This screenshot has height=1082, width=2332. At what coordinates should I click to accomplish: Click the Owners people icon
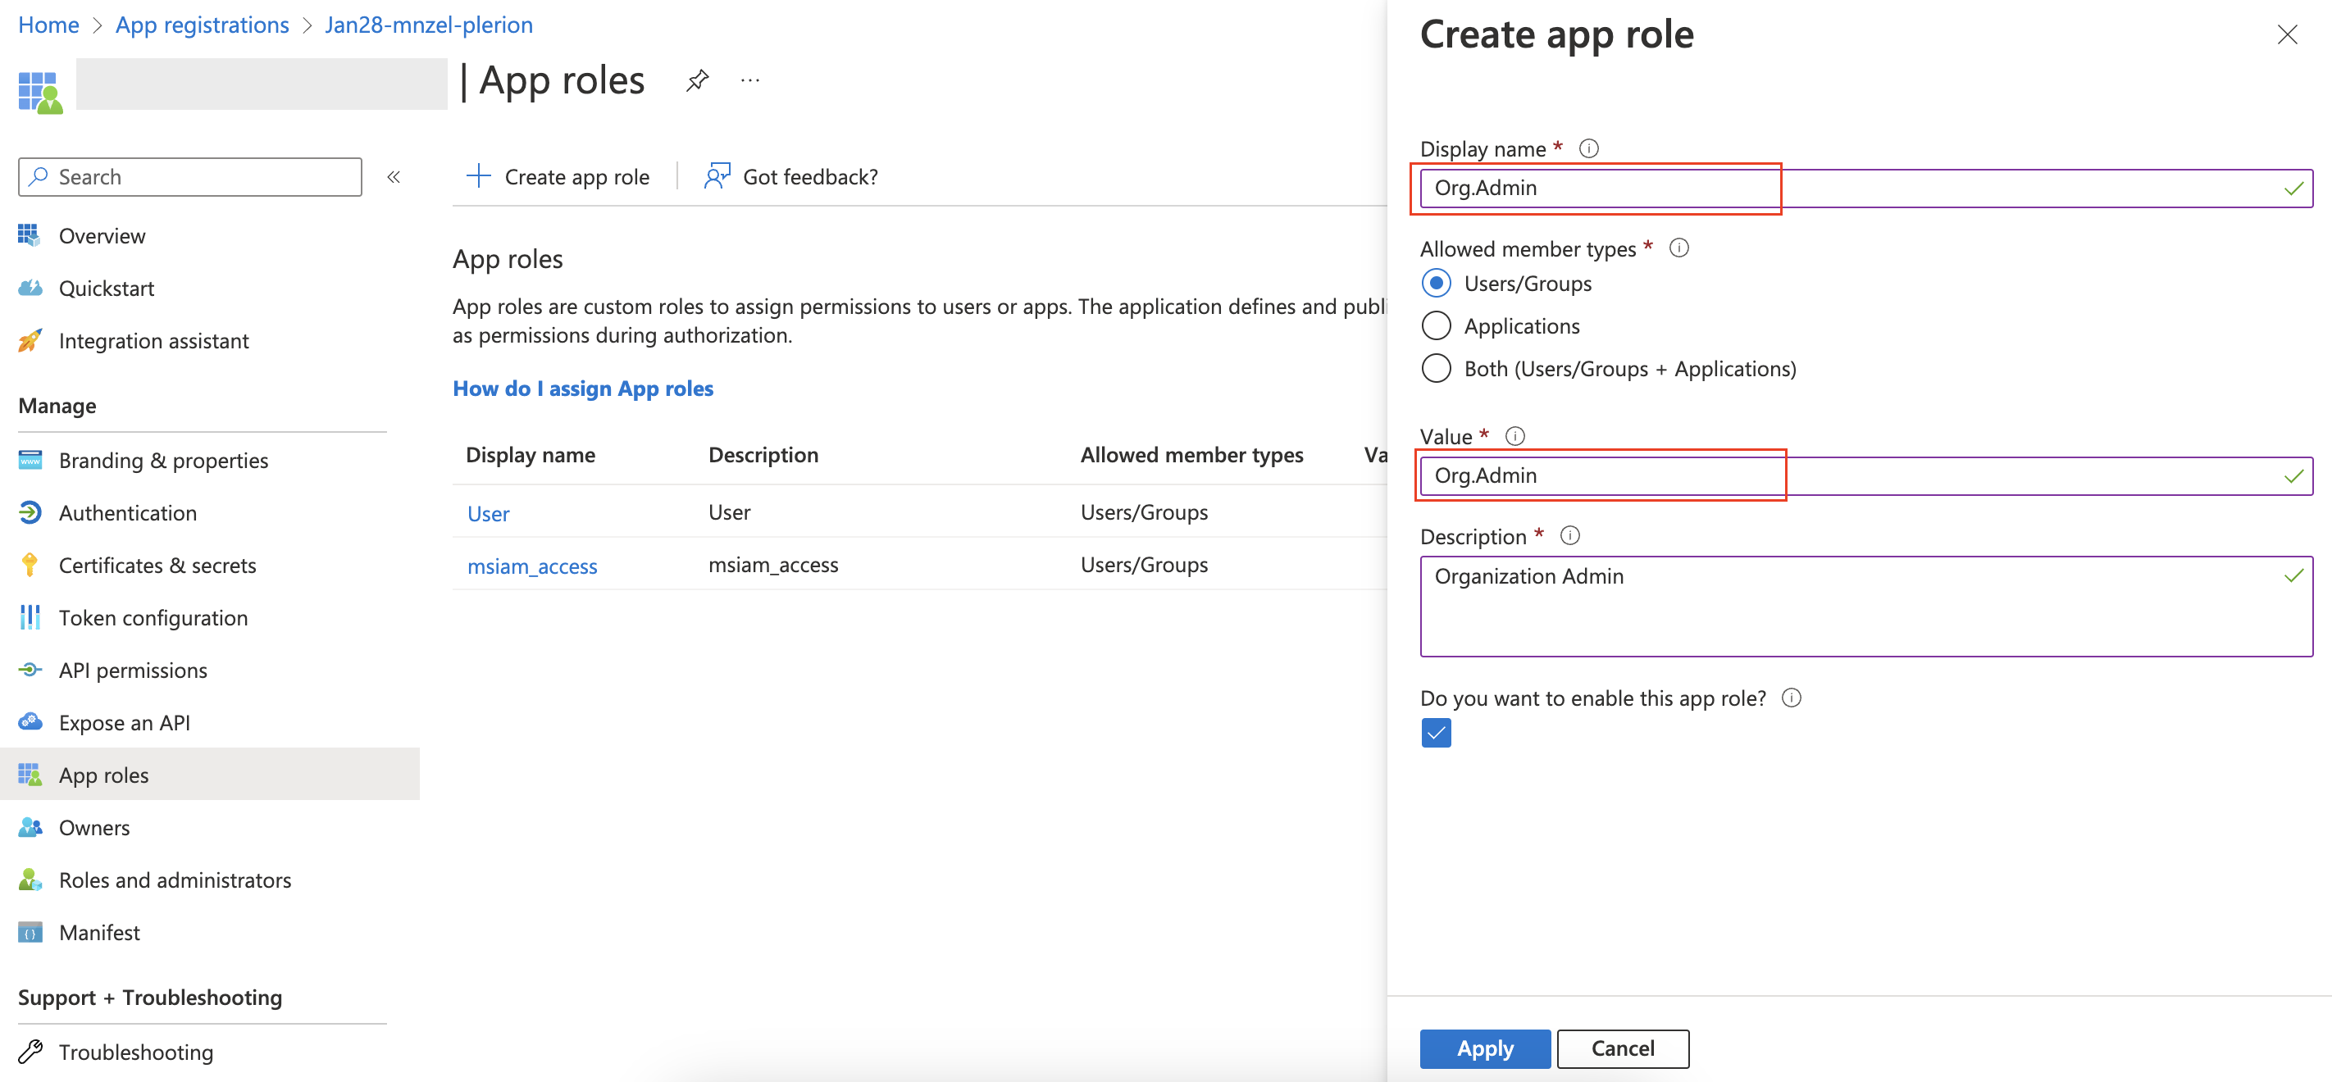pos(30,827)
